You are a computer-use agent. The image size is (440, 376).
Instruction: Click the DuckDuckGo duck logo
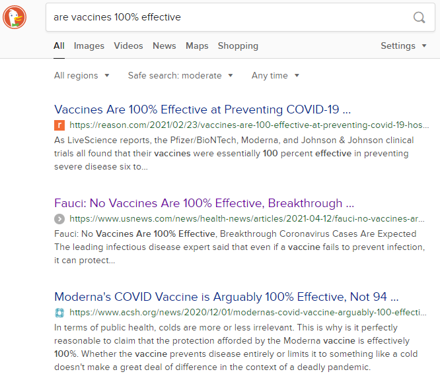click(x=15, y=17)
